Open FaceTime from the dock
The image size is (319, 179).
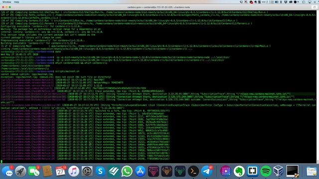[x=34, y=171]
